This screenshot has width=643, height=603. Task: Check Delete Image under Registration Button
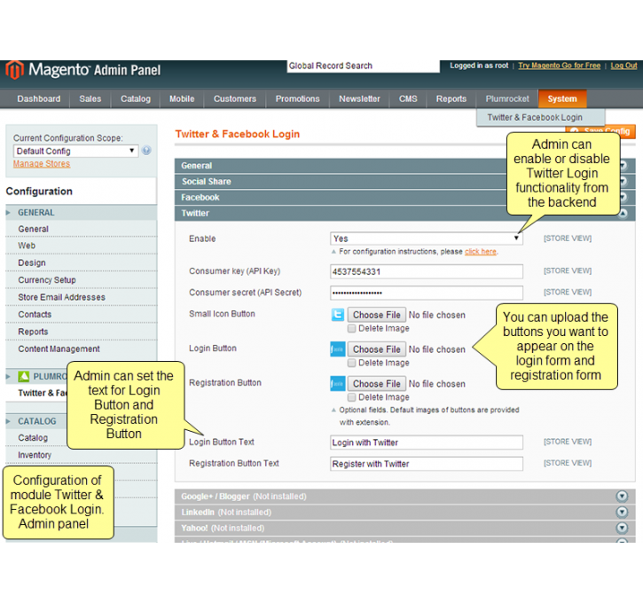pos(351,397)
